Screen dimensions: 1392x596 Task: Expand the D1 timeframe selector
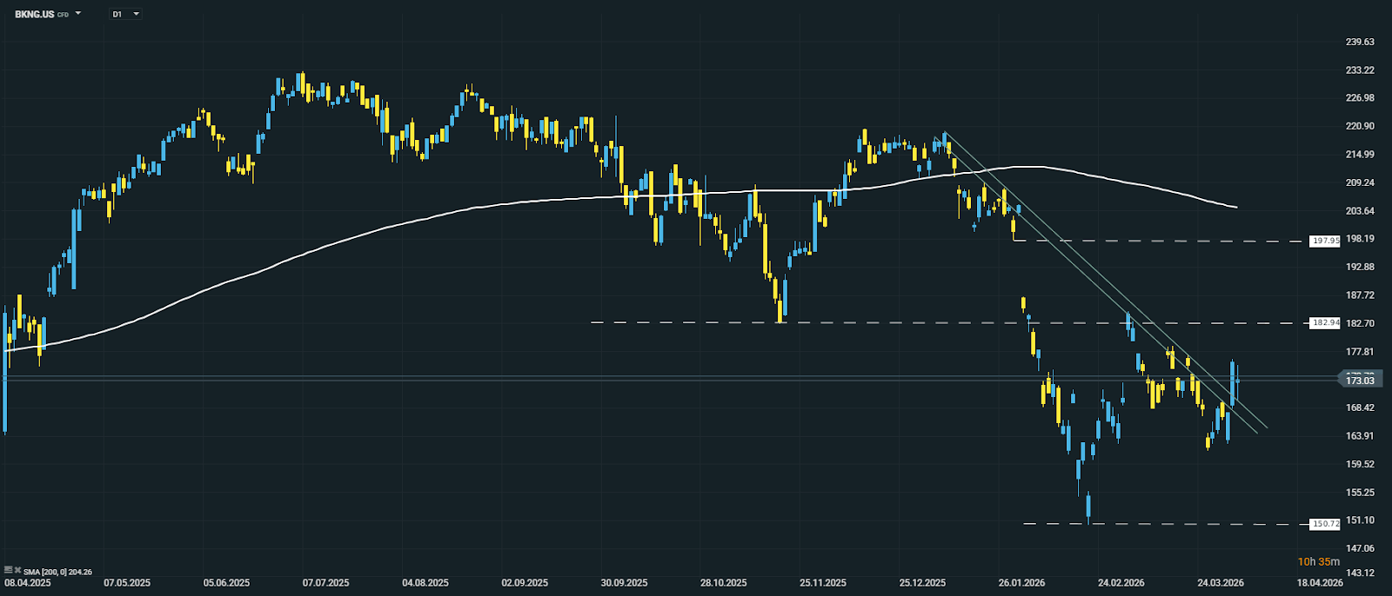point(136,14)
